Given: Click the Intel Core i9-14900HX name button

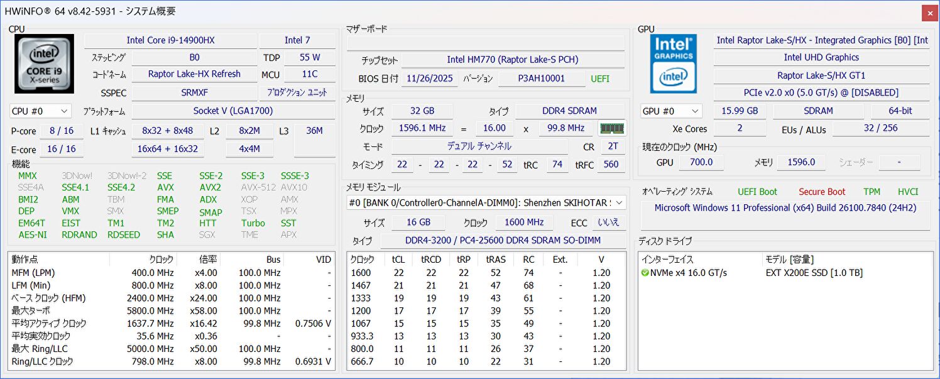Looking at the screenshot, I should (x=170, y=40).
